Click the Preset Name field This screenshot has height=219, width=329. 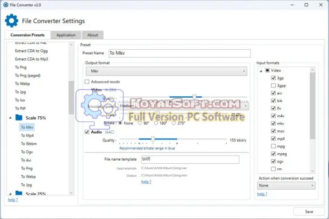[180, 53]
